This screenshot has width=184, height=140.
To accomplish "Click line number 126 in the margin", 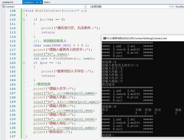I will point(13,89).
